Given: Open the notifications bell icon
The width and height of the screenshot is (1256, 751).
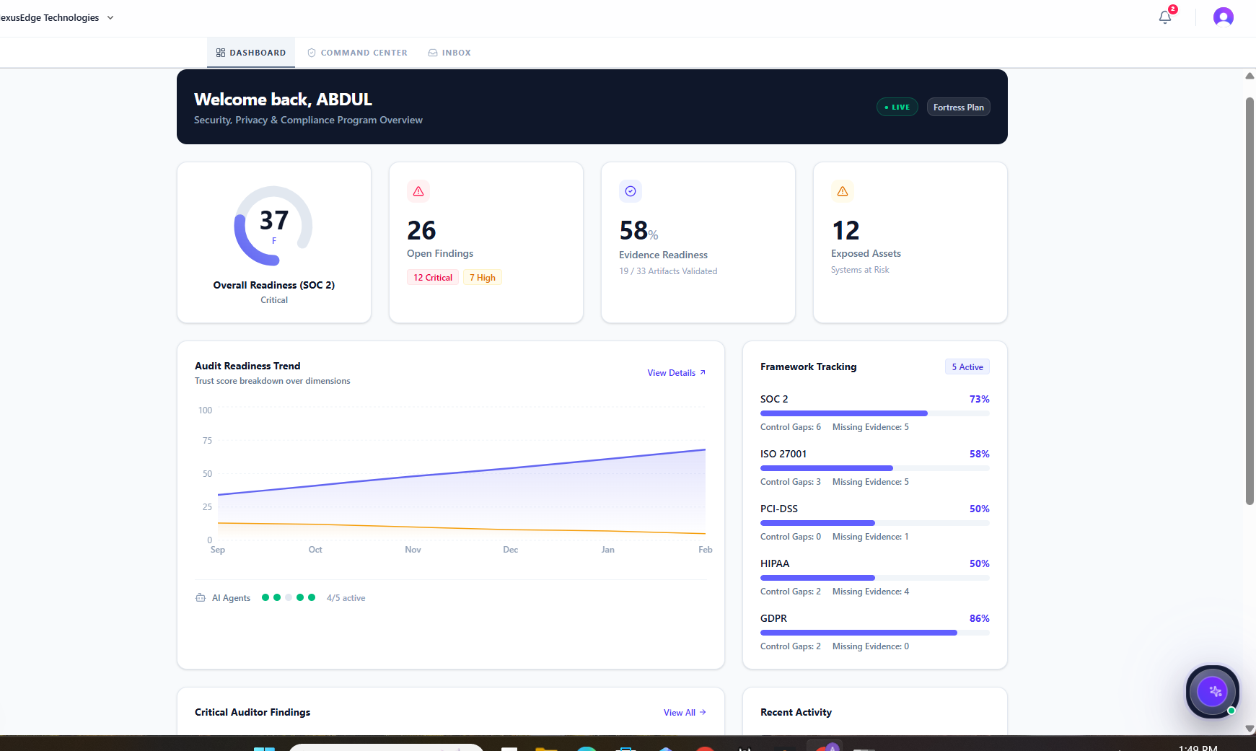Looking at the screenshot, I should [x=1164, y=17].
